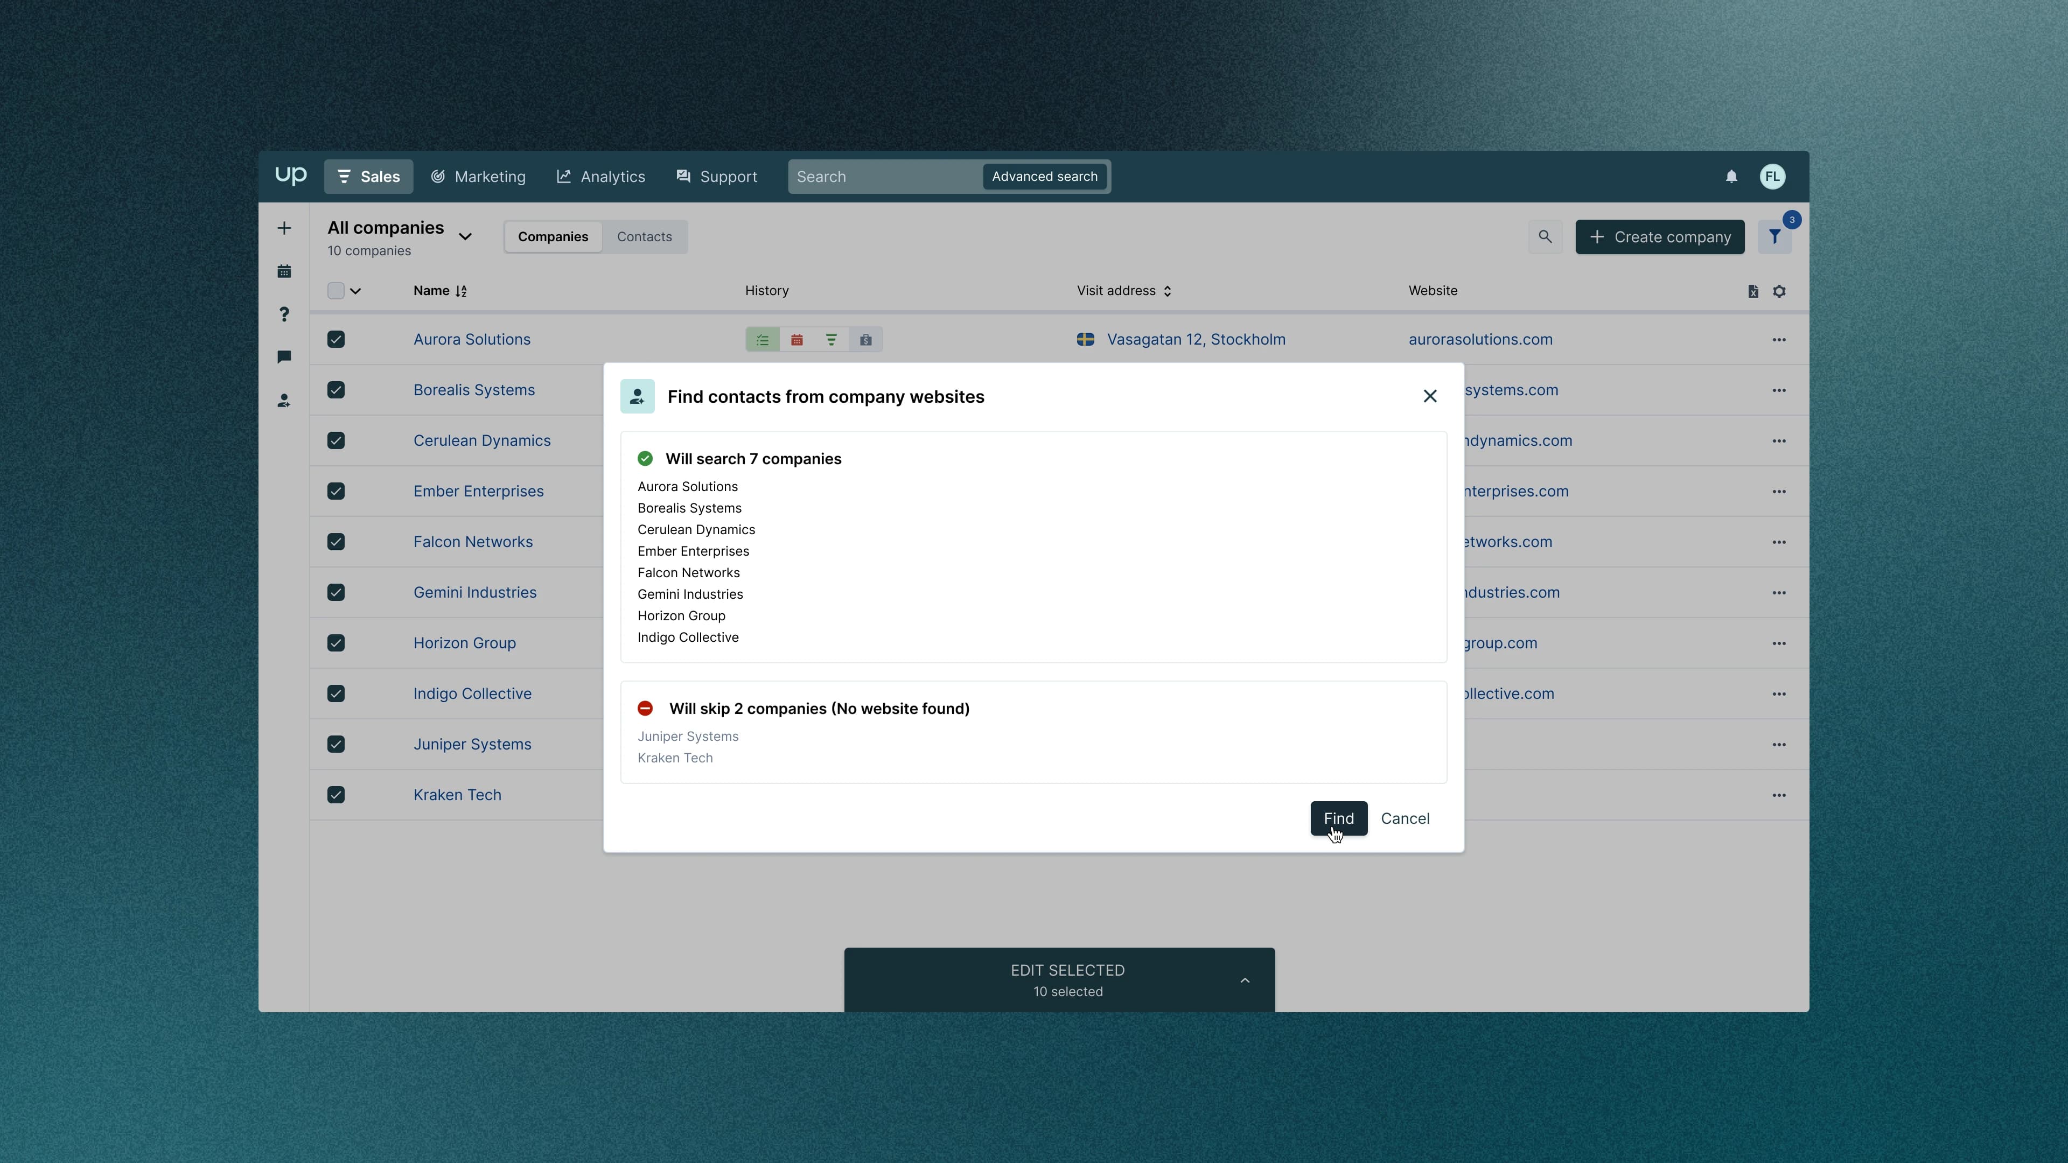The image size is (2068, 1163).
Task: Click into the top Search field
Action: tap(883, 177)
